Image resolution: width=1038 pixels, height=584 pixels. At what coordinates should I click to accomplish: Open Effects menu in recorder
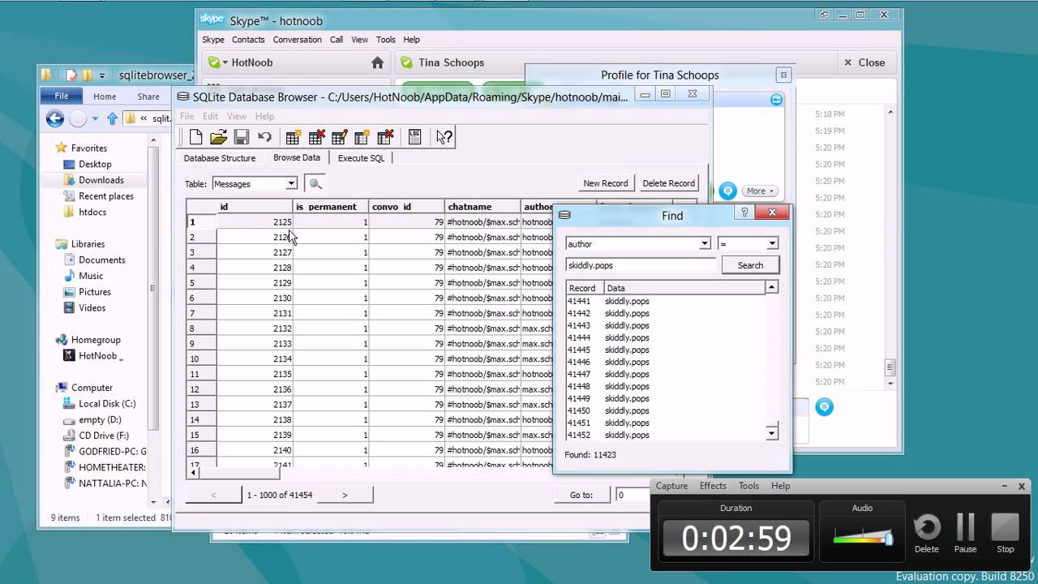click(713, 486)
